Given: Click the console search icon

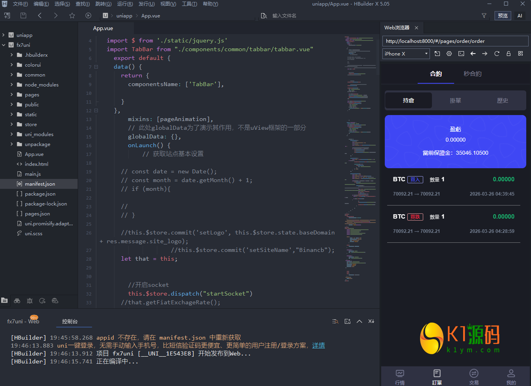Looking at the screenshot, I should click(x=335, y=321).
